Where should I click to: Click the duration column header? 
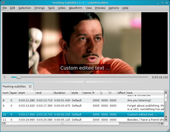tap(62, 93)
